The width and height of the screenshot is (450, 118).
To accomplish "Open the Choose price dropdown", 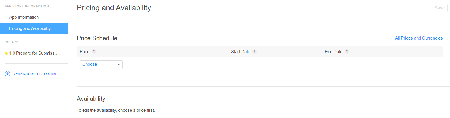I will pyautogui.click(x=98, y=65).
